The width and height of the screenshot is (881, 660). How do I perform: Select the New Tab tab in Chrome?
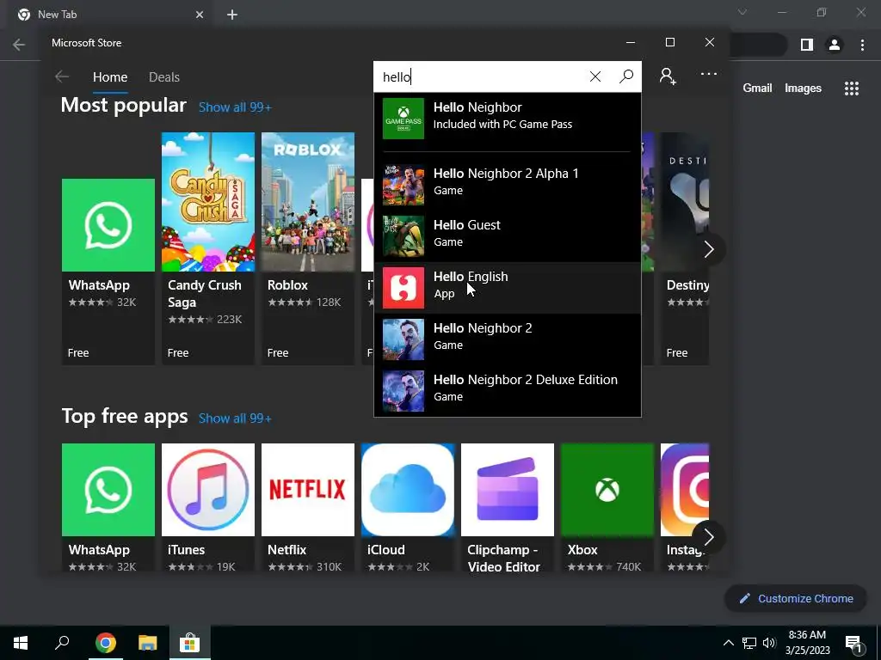[x=109, y=15]
